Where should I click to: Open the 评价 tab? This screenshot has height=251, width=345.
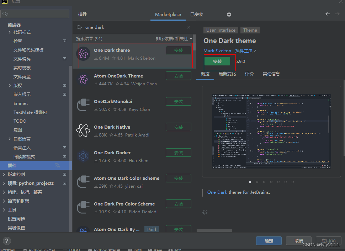249,74
